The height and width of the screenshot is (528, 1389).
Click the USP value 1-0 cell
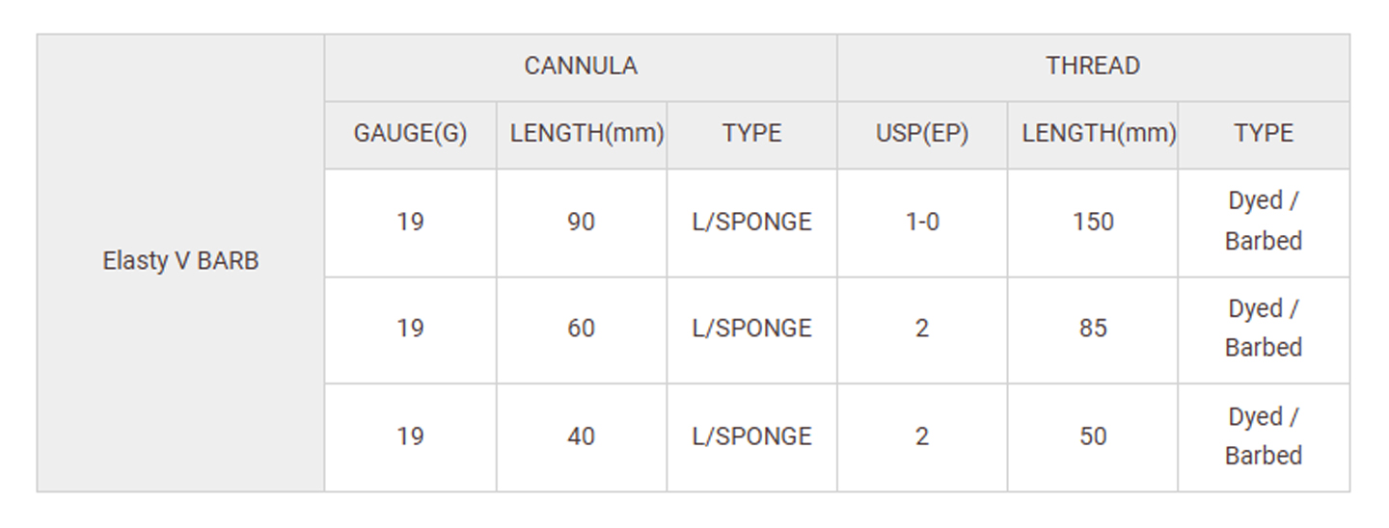point(922,222)
